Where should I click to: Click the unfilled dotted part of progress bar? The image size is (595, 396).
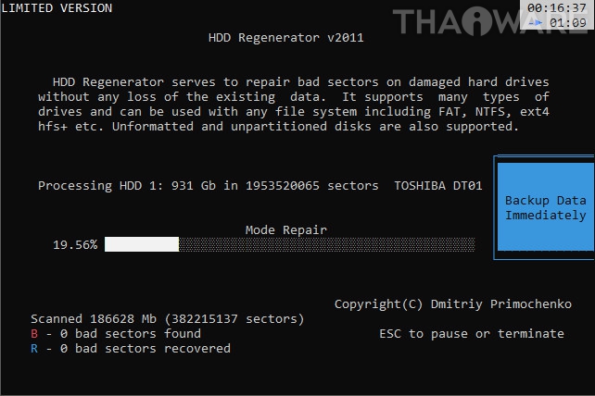point(327,244)
